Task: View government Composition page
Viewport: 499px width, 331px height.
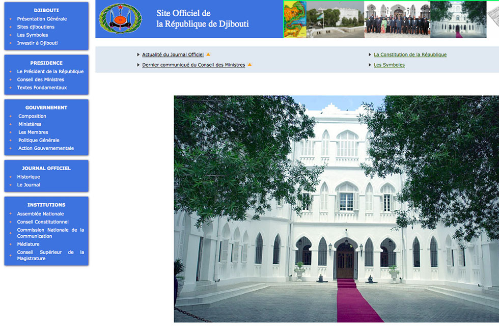Action: tap(32, 116)
